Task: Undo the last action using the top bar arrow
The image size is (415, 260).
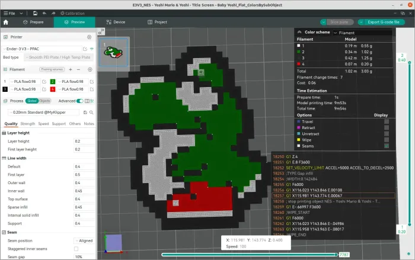Action: click(44, 13)
